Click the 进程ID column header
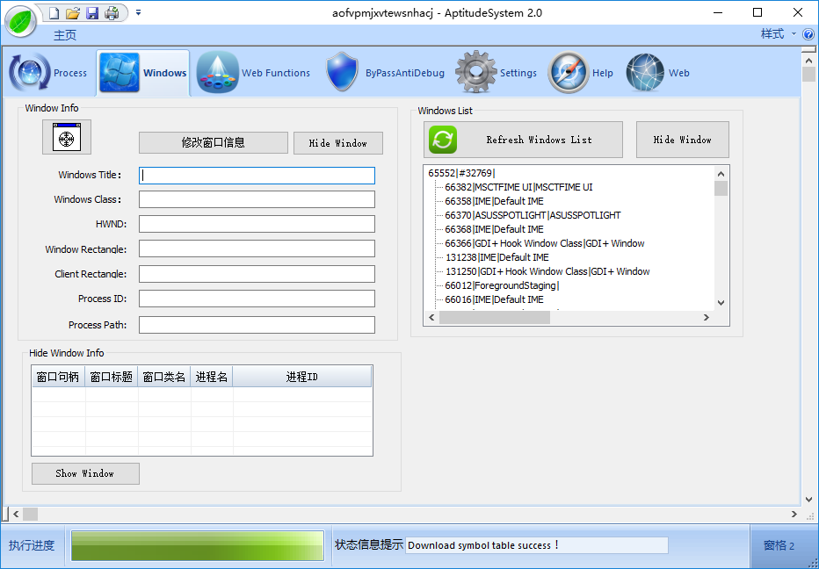 302,377
